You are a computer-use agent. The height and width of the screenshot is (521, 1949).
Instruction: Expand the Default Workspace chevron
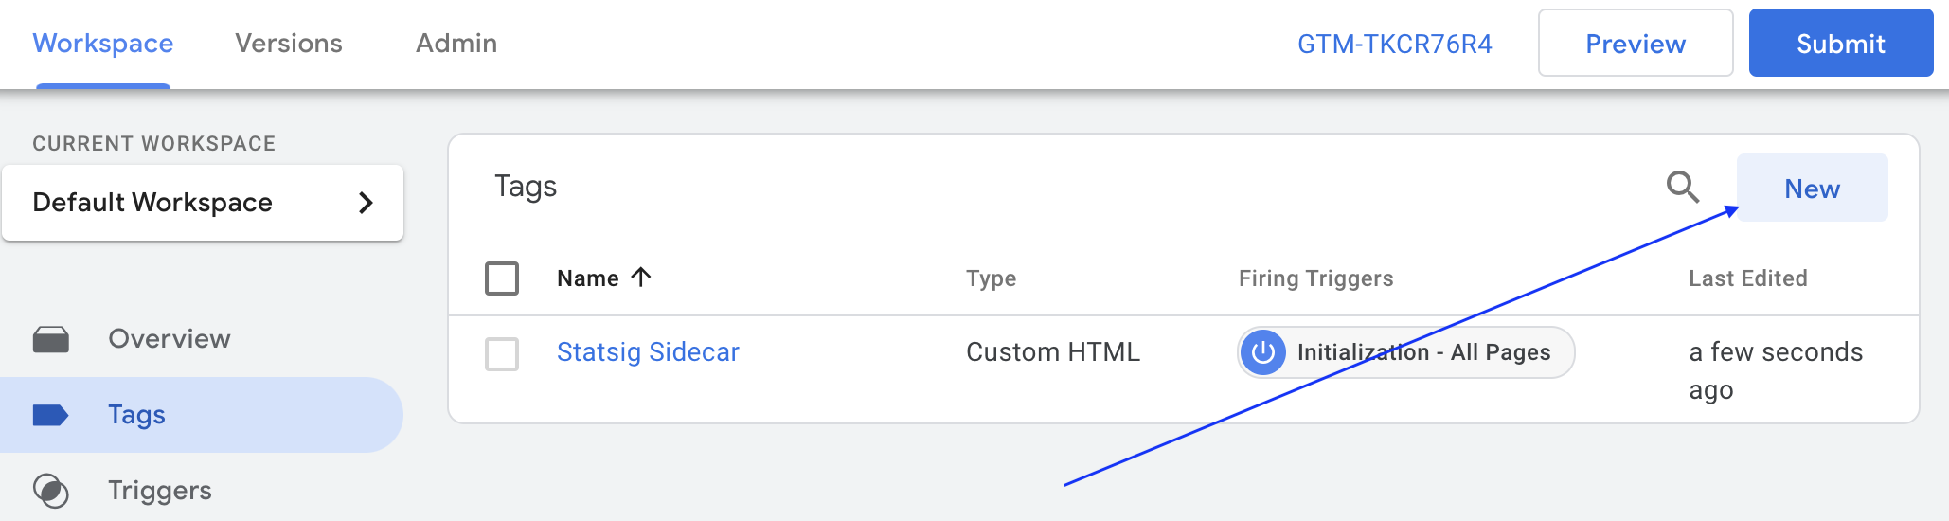point(366,203)
